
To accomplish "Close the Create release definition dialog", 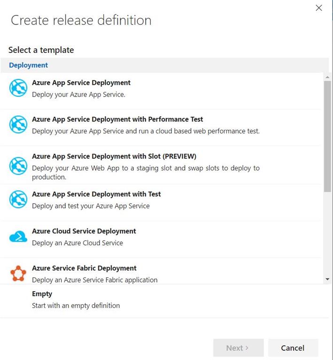I will pyautogui.click(x=319, y=8).
